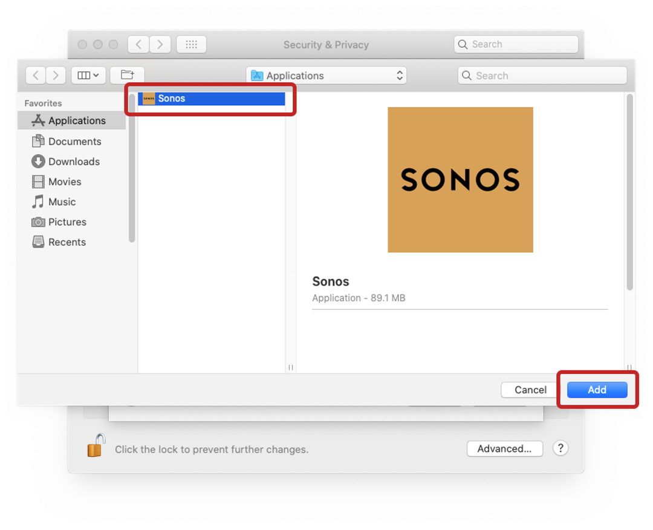Image resolution: width=653 pixels, height=530 pixels.
Task: Click the Add button
Action: [x=597, y=390]
